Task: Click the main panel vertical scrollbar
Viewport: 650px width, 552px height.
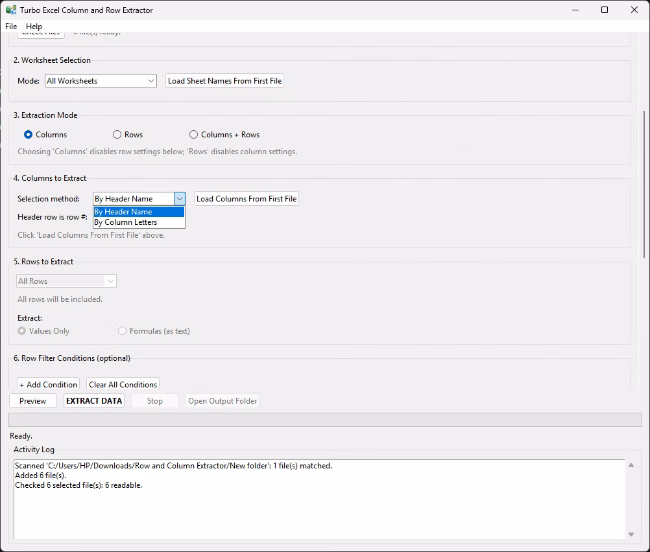Action: point(644,184)
